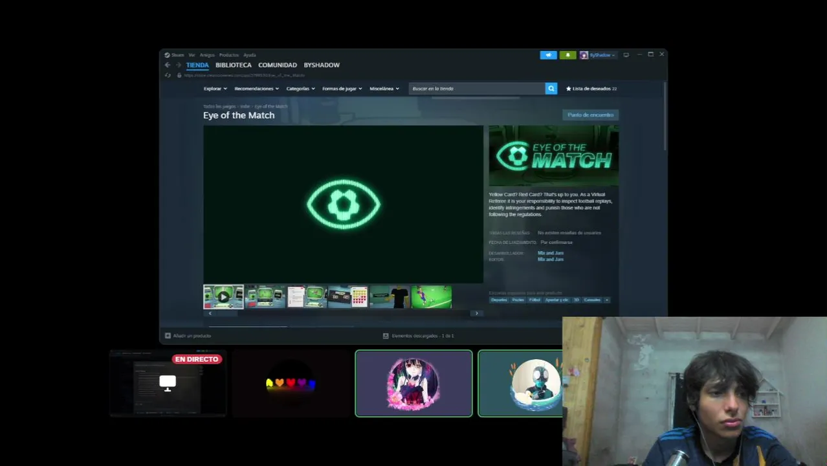The height and width of the screenshot is (466, 827).
Task: Click the media strip scrollbar handle
Action: [226, 313]
